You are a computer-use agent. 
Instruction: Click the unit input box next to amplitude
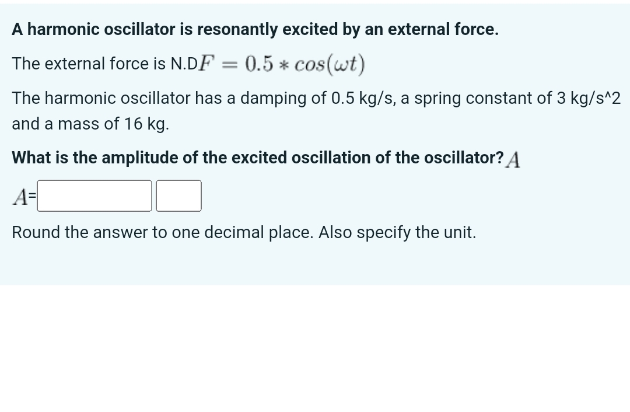pyautogui.click(x=178, y=195)
